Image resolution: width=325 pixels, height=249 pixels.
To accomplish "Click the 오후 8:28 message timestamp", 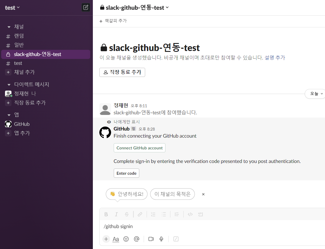I will pyautogui.click(x=147, y=129).
